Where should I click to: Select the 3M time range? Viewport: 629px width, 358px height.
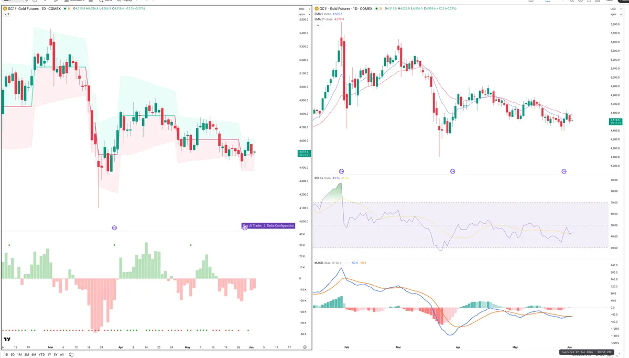pyautogui.click(x=27, y=354)
